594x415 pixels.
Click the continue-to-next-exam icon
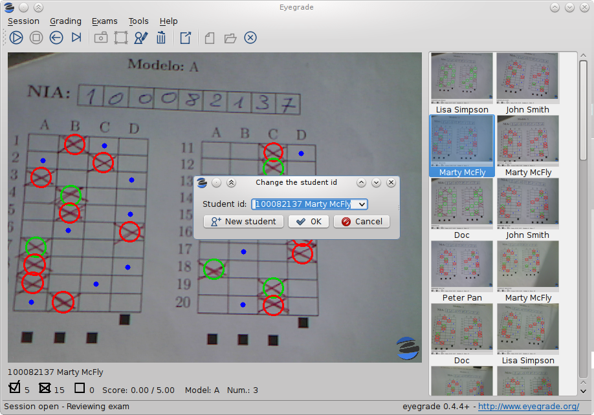pos(76,37)
